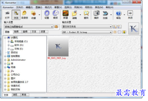Open the 网络(W) menu

coord(78,7)
